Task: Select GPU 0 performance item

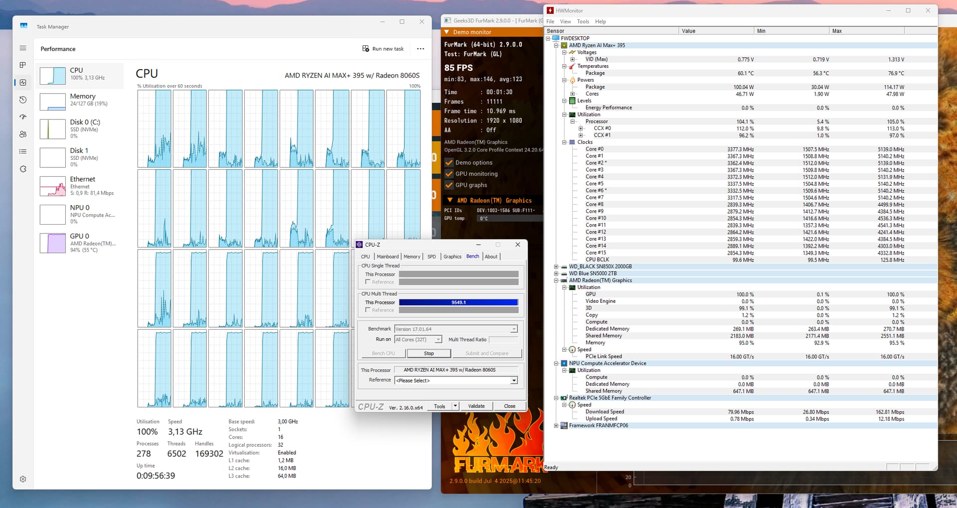Action: (x=80, y=243)
